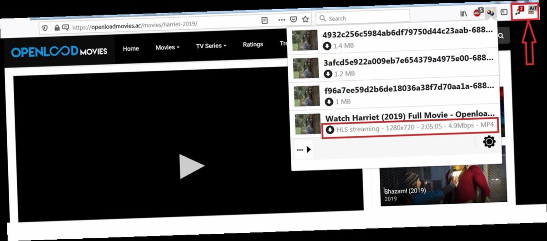Click the 1 MB size label
The width and height of the screenshot is (547, 241).
pyautogui.click(x=342, y=101)
